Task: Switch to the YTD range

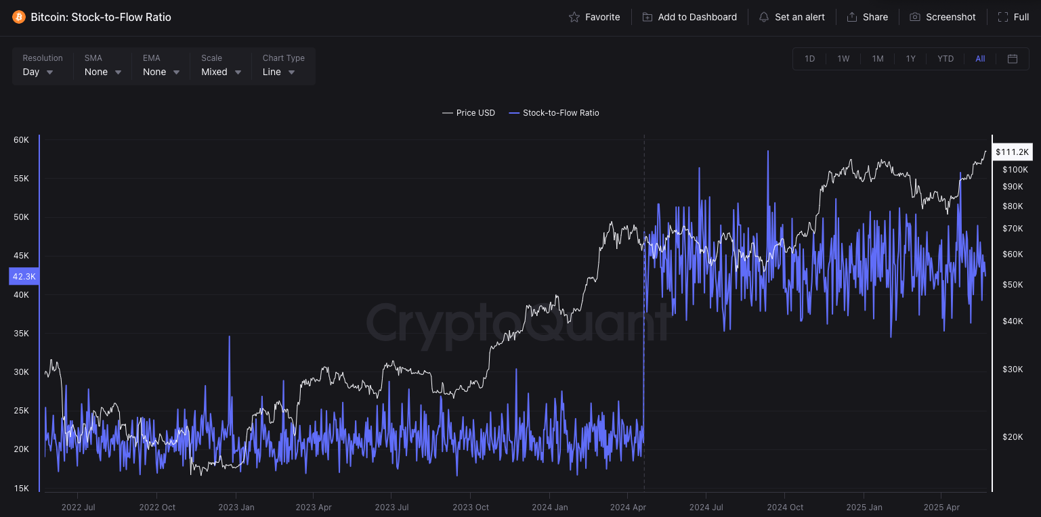Action: [946, 59]
